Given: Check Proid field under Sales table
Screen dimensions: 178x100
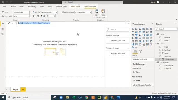Looking at the screenshot, I should (x=160, y=47).
